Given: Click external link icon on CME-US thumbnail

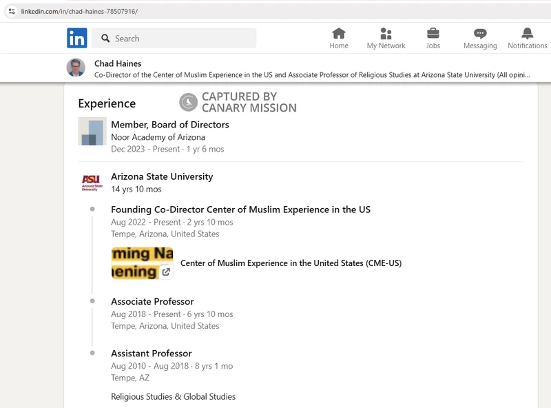Looking at the screenshot, I should (166, 272).
